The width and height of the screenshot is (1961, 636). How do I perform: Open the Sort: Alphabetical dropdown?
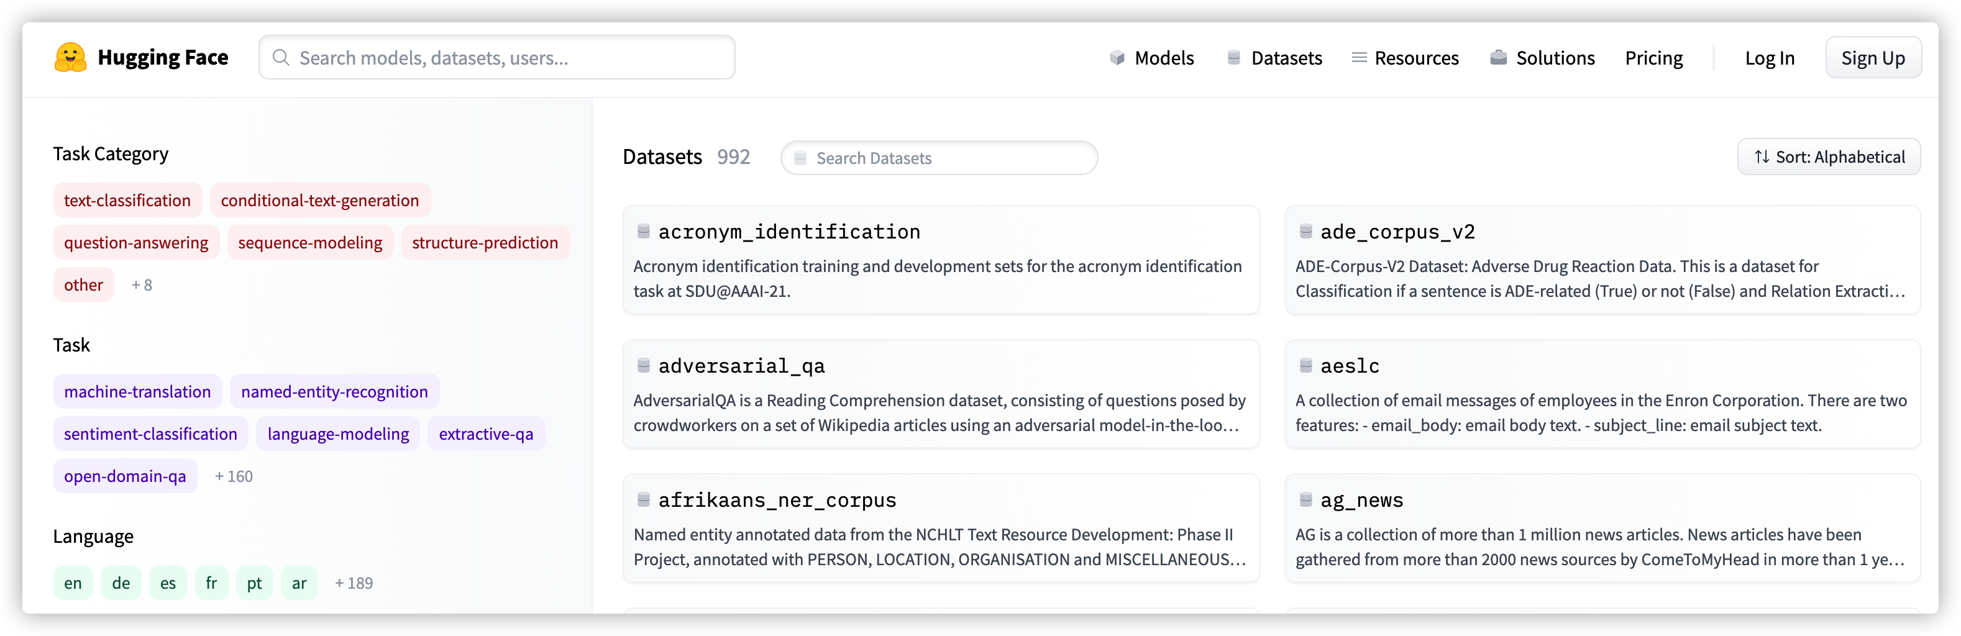coord(1829,157)
